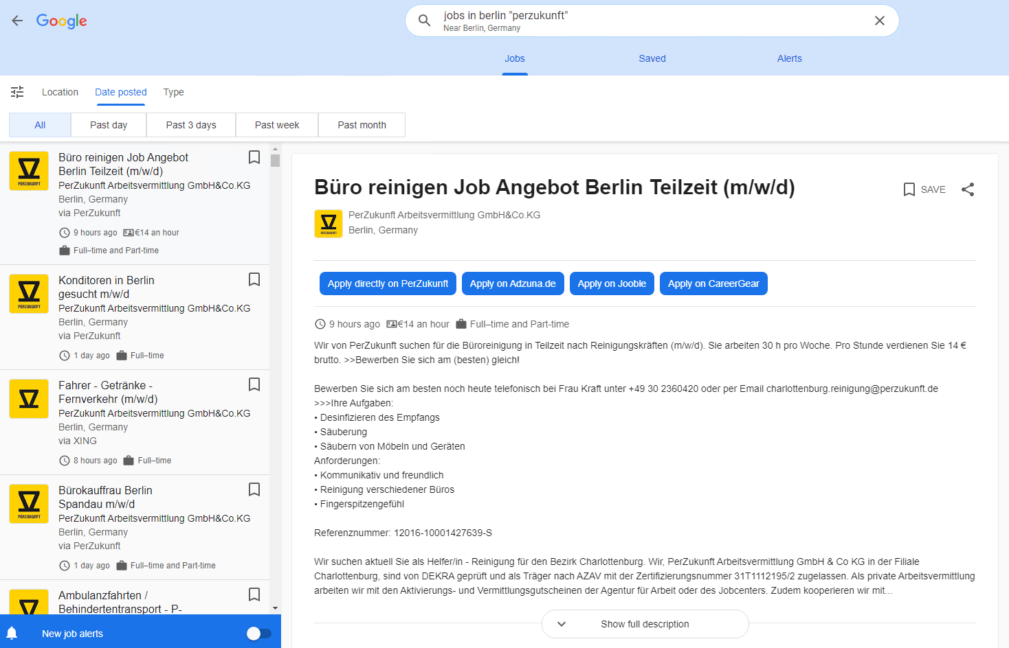
Task: Toggle New job alerts switch
Action: pos(259,633)
